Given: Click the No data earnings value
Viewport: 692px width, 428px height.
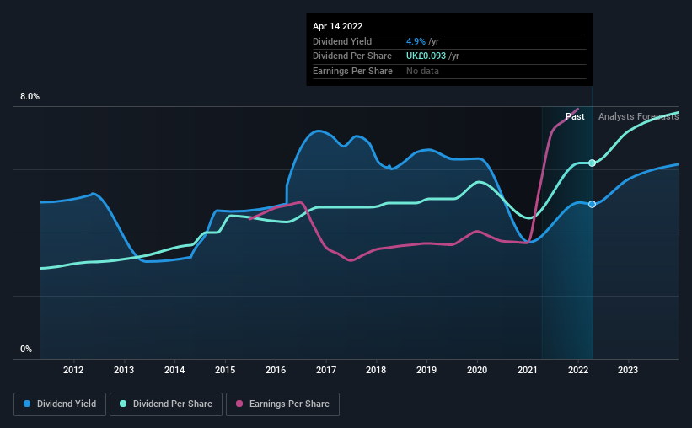Looking at the screenshot, I should (422, 71).
